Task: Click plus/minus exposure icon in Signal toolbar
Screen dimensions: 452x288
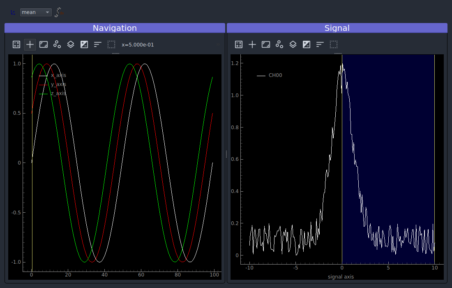Action: (x=307, y=44)
